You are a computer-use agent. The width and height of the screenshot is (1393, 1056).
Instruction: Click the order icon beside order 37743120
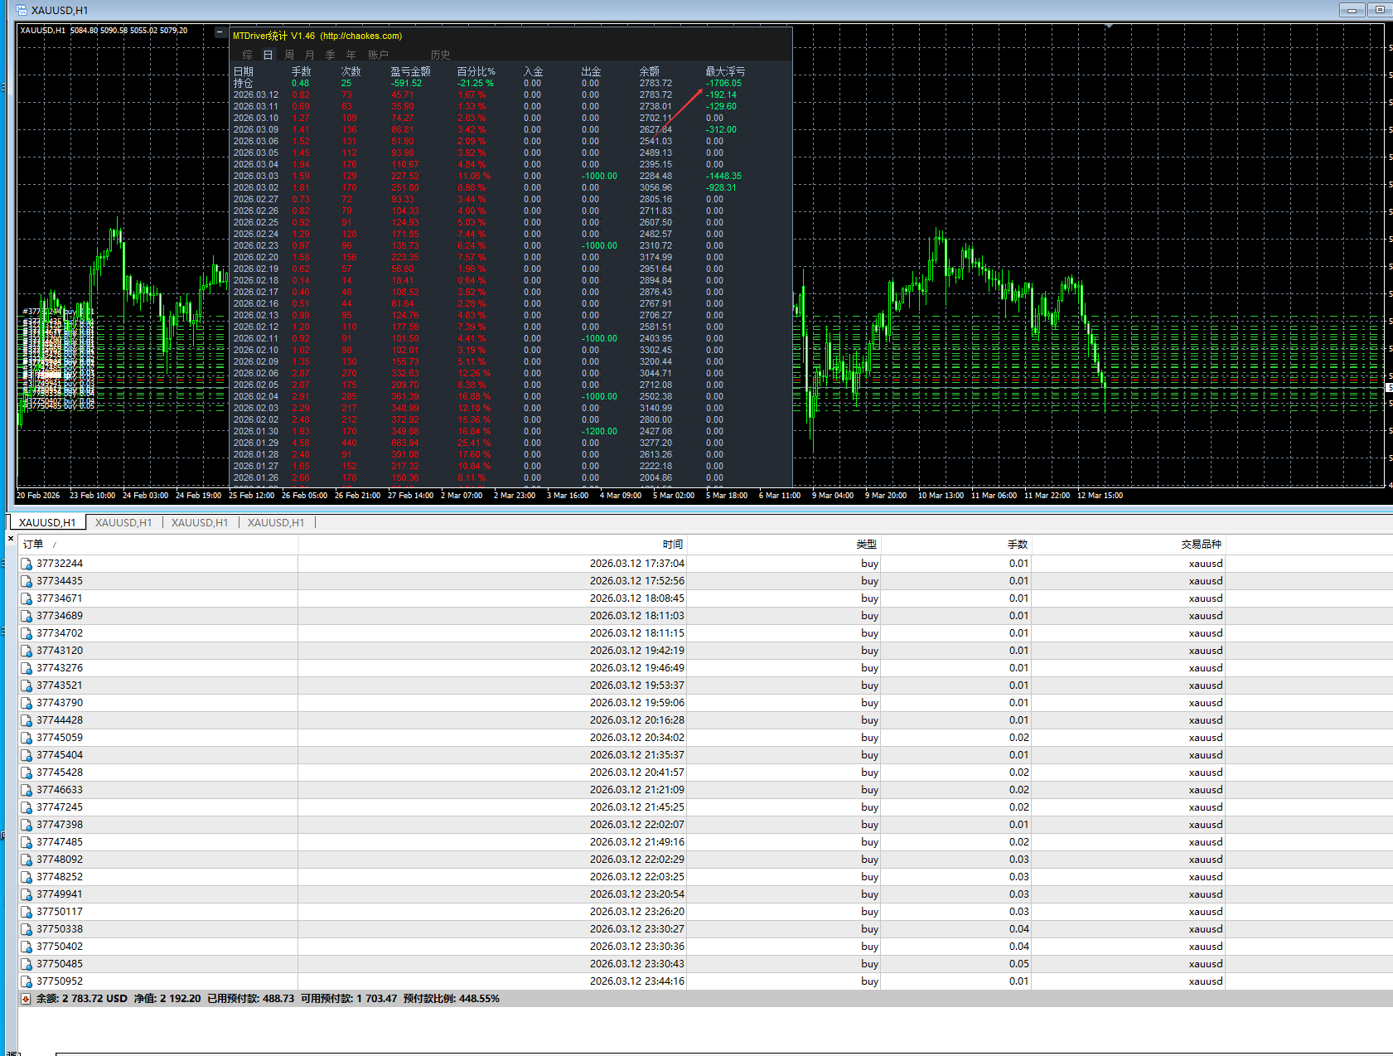(x=27, y=651)
